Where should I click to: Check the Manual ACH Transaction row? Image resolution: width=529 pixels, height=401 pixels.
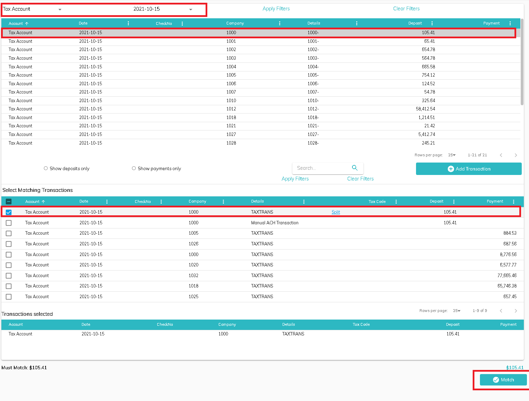tap(9, 223)
